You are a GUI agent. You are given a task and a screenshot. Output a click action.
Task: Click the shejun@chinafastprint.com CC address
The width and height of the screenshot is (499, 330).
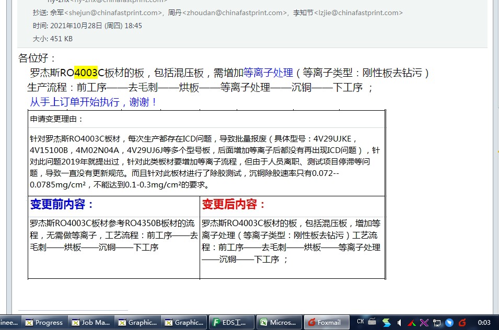[x=113, y=13]
